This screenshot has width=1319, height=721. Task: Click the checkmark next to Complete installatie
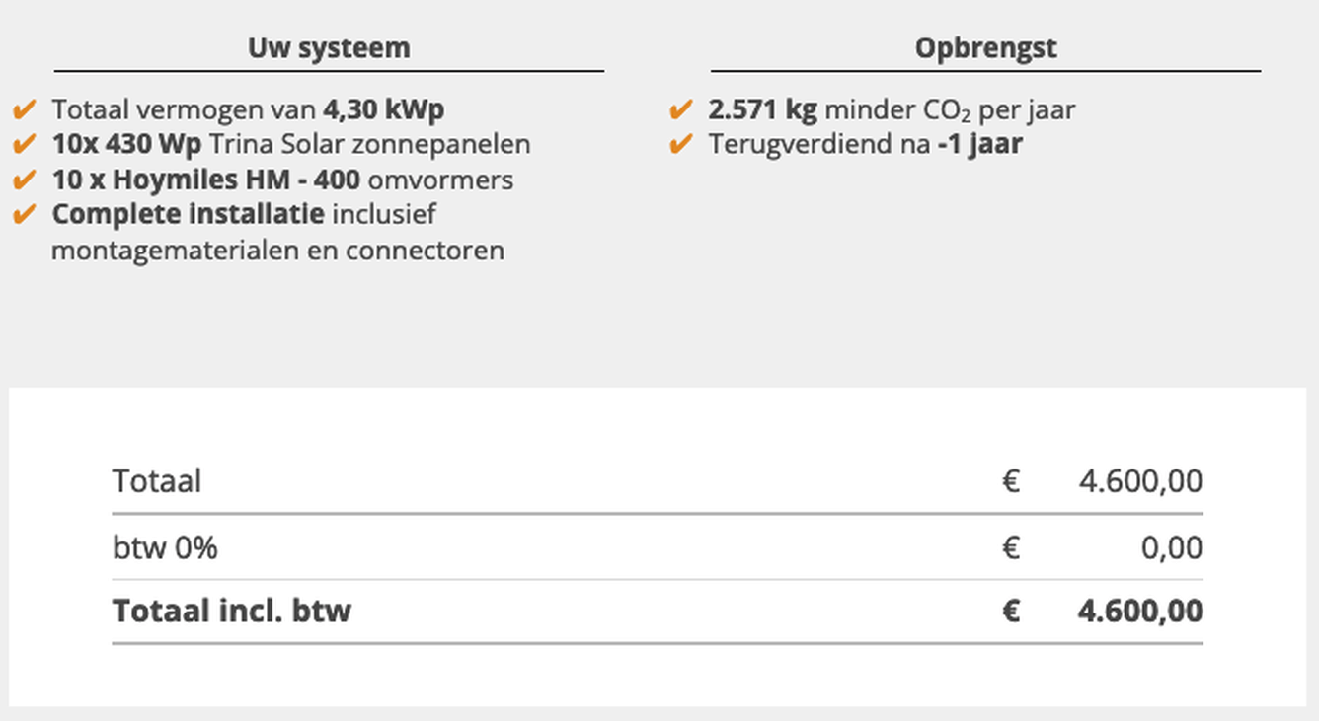pos(25,214)
